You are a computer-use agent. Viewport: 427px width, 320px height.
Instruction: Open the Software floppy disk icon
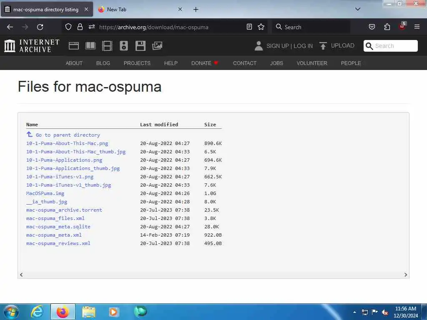click(141, 46)
